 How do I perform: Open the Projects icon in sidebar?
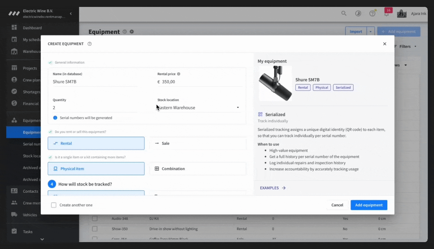14,68
